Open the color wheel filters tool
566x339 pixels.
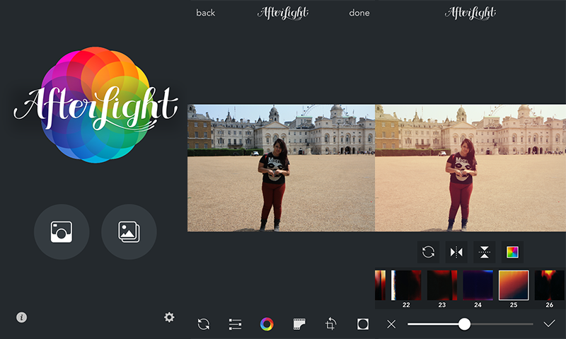pyautogui.click(x=267, y=324)
